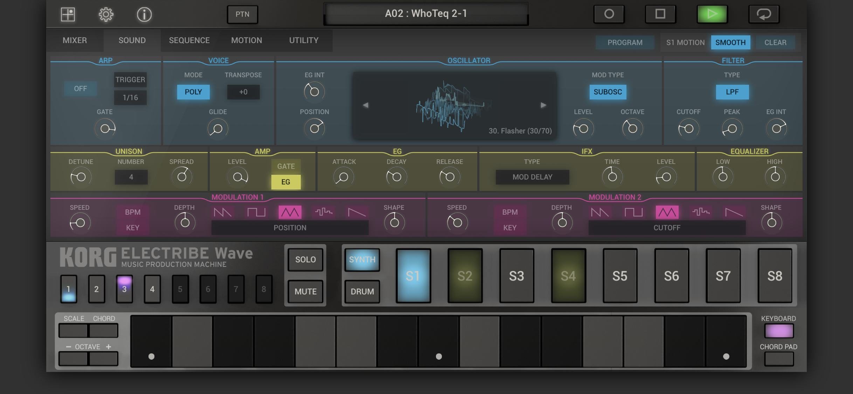Select pattern slot 3

click(x=124, y=289)
